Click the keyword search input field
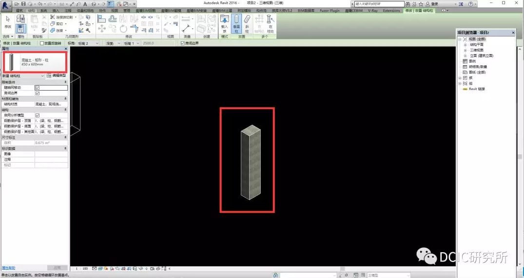The width and height of the screenshot is (524, 278). (x=379, y=4)
